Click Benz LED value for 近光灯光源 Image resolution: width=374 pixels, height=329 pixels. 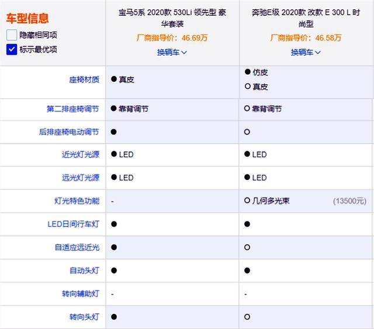pos(259,155)
